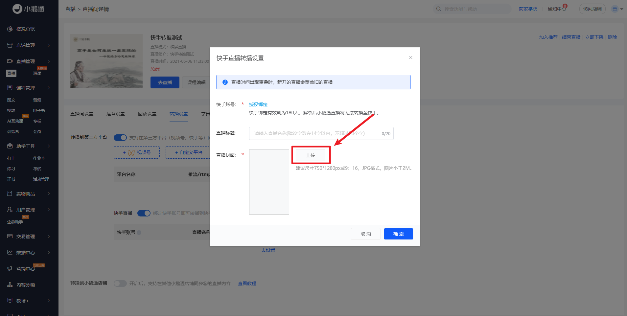Image resolution: width=627 pixels, height=316 pixels.
Task: Open 训练营 submenu item
Action: point(13,131)
